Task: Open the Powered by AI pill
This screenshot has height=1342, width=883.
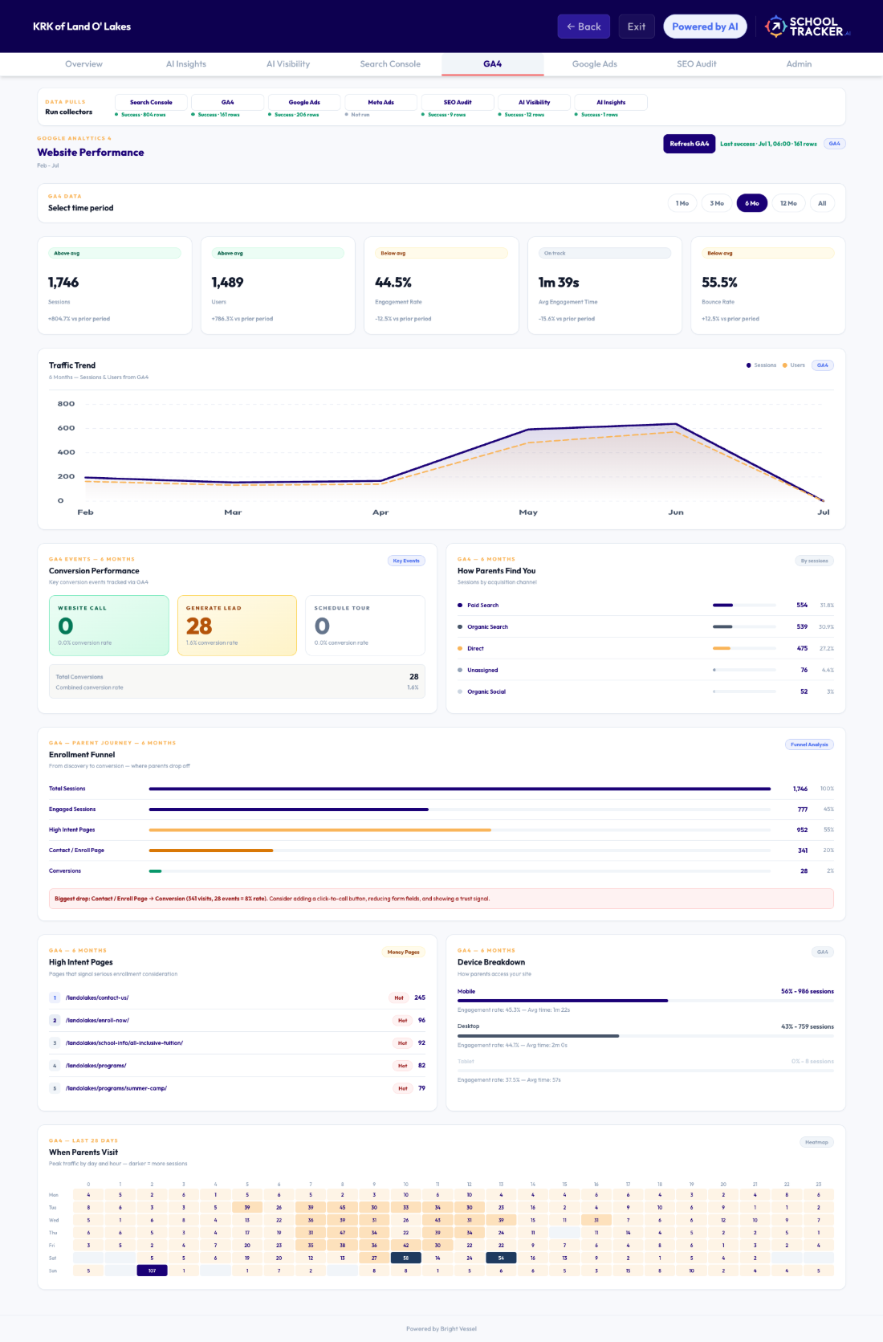Action: [x=705, y=27]
